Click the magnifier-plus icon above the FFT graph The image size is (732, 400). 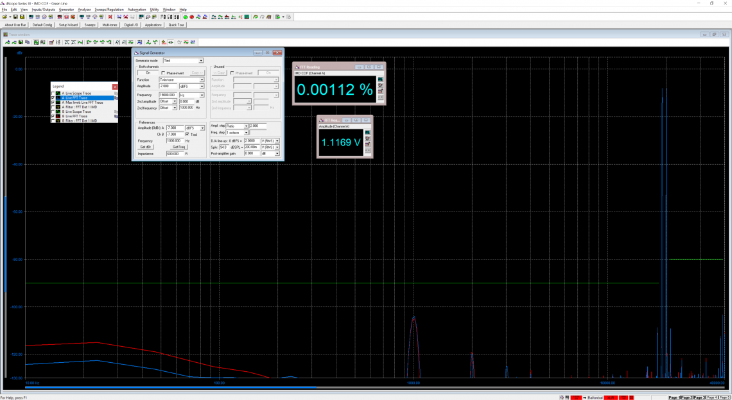tap(124, 42)
